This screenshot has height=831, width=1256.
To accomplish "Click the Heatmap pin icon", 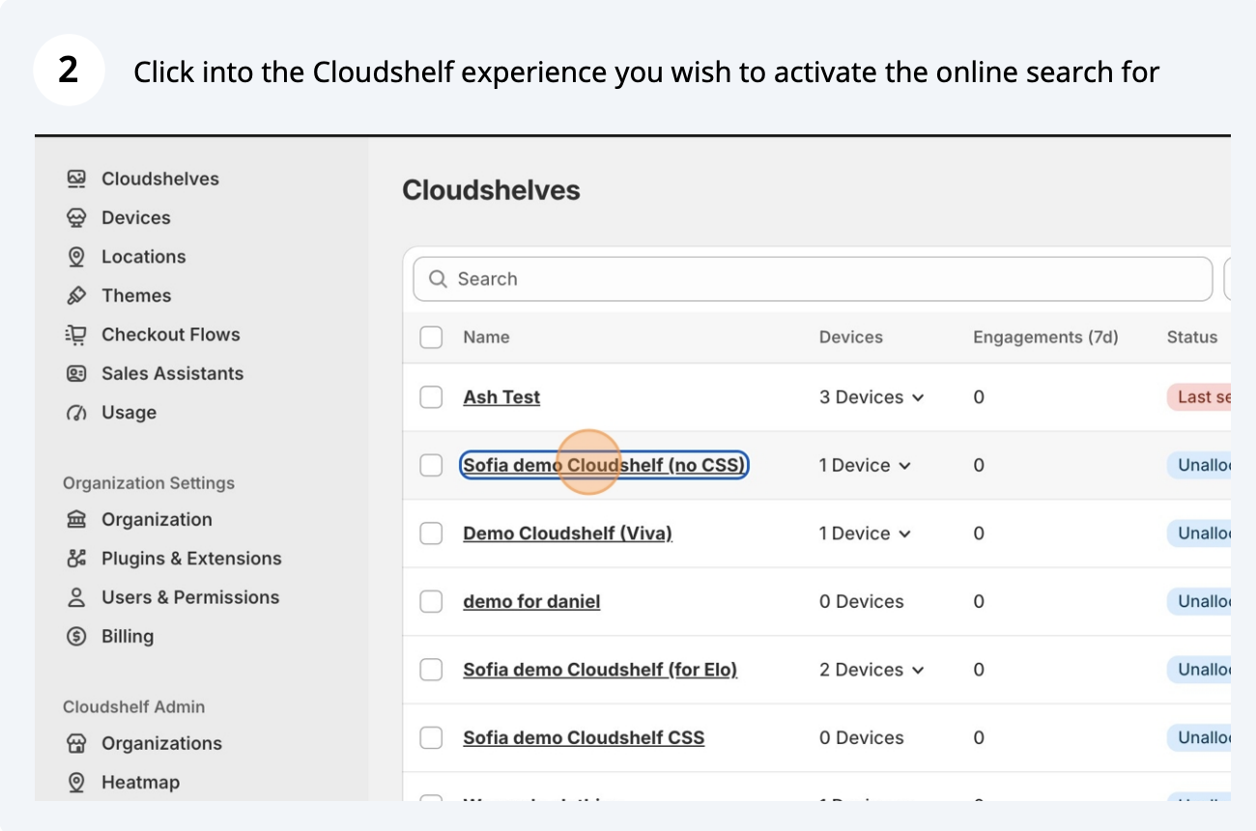I will tap(76, 782).
